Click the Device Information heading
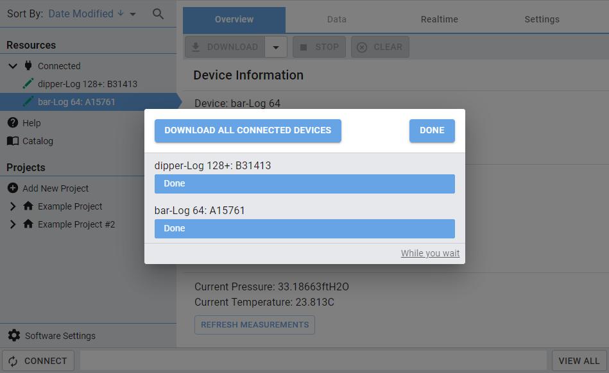This screenshot has height=373, width=609. click(248, 75)
